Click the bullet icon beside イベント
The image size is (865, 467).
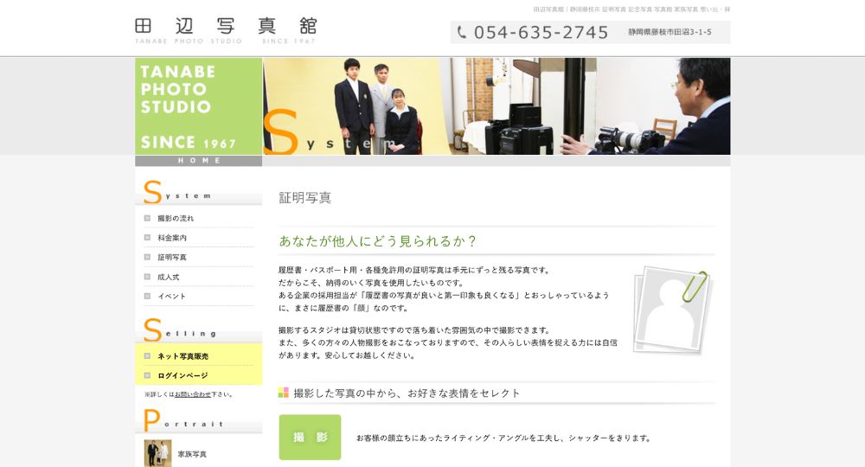pos(147,296)
